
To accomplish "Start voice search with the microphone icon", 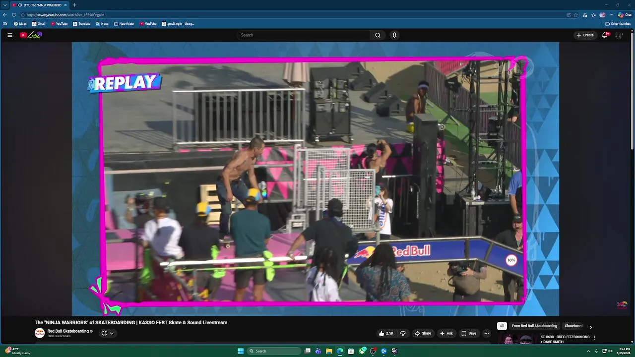I will pos(394,35).
